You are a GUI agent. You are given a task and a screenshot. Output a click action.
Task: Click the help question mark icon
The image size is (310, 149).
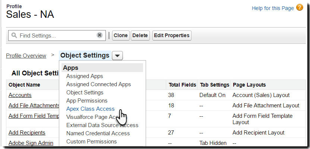coord(300,8)
